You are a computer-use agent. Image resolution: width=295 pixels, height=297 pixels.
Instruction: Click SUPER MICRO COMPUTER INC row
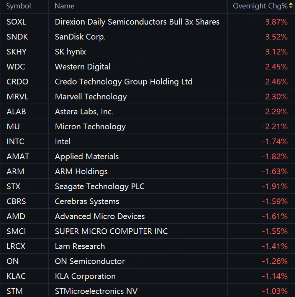(x=147, y=231)
